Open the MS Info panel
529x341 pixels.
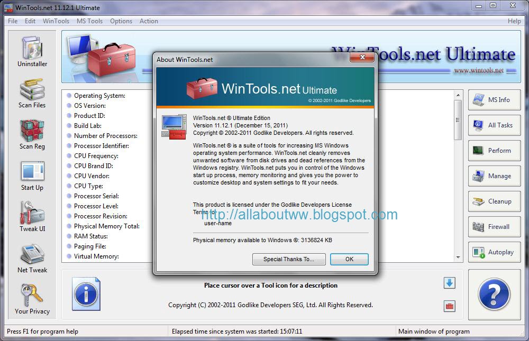pyautogui.click(x=494, y=100)
